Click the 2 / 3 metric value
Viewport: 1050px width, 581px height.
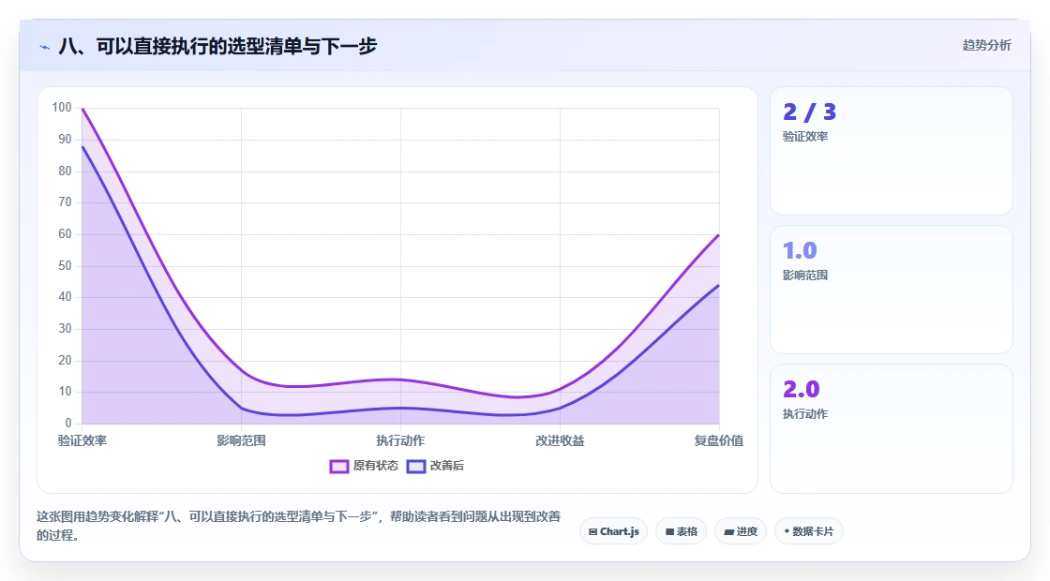(810, 112)
